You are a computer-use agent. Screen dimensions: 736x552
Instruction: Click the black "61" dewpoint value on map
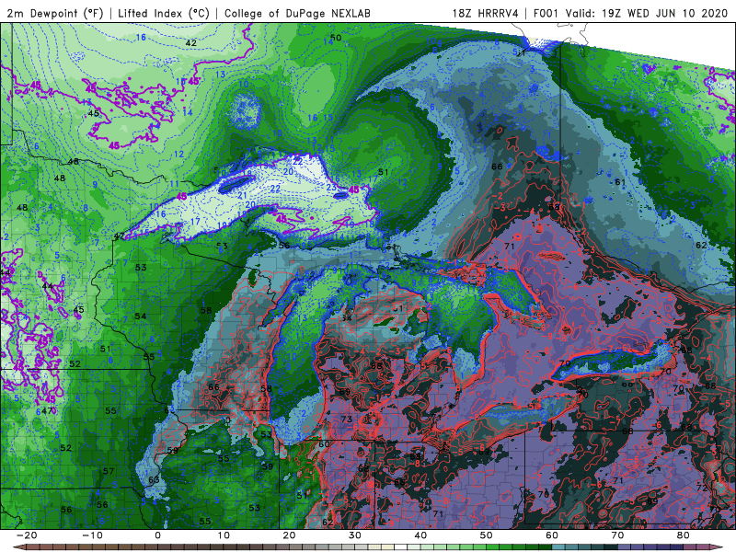coord(619,182)
